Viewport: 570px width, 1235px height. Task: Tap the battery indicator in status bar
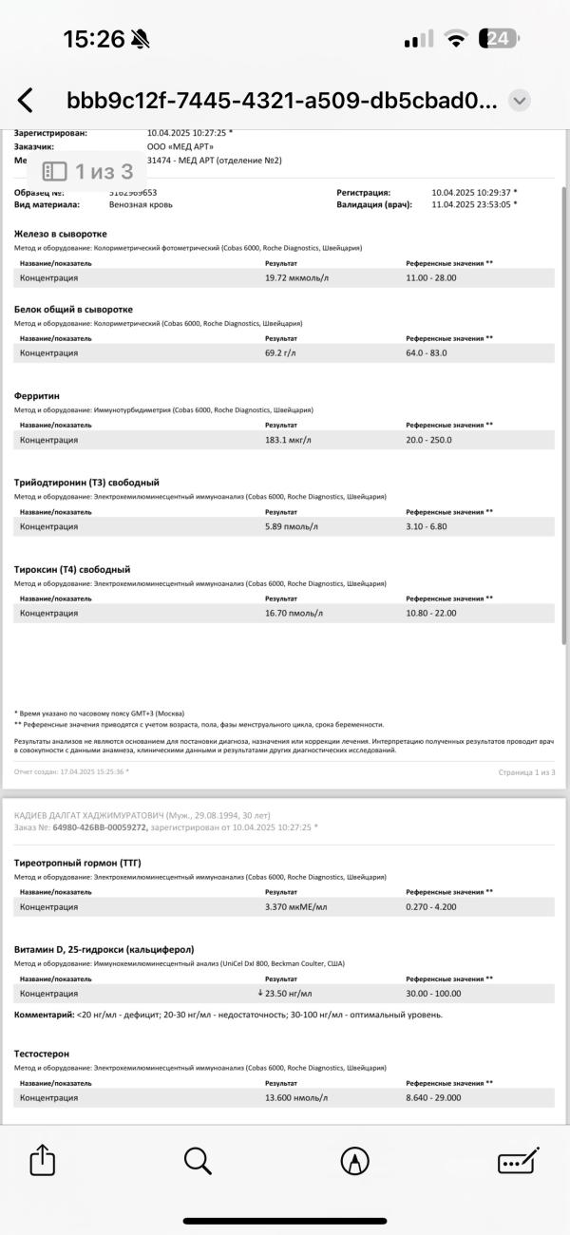[x=498, y=39]
